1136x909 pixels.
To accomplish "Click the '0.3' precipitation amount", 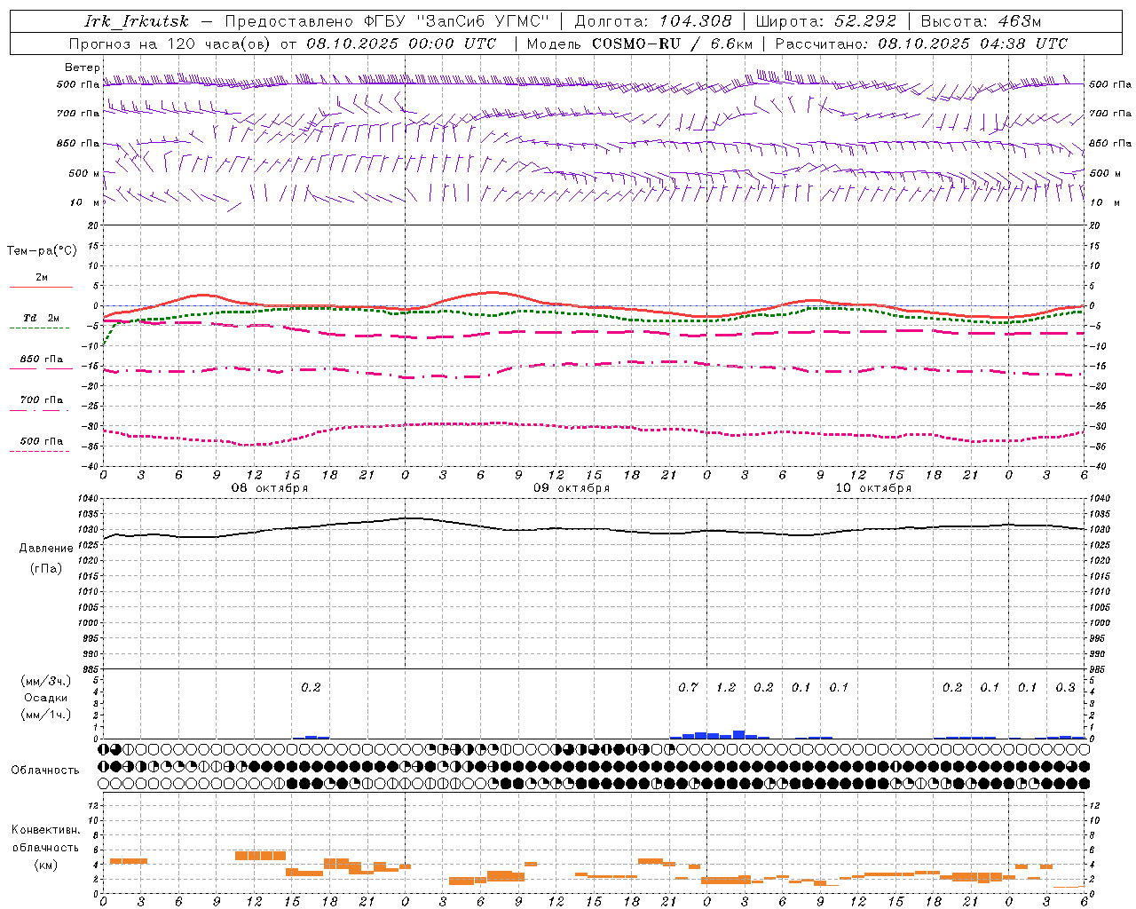I will click(x=1065, y=687).
